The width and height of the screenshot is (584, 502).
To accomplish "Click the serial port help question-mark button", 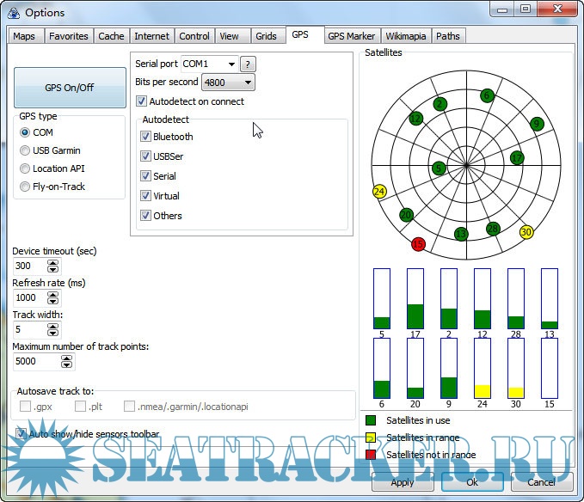I will pyautogui.click(x=249, y=64).
